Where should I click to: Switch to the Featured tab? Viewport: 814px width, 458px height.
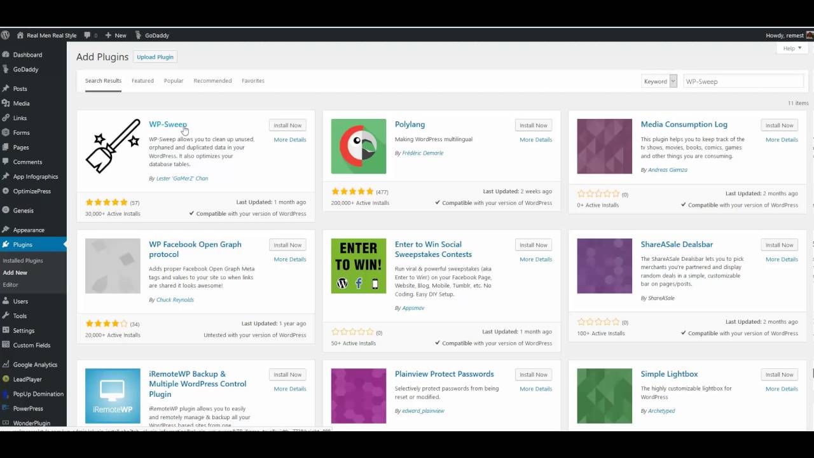142,81
